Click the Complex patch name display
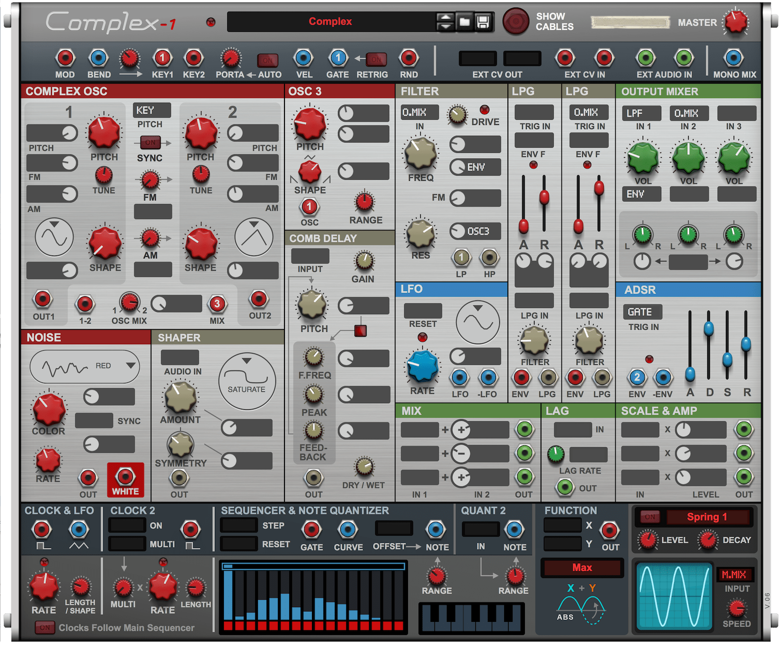Viewport: 781px width, 646px height. 330,22
